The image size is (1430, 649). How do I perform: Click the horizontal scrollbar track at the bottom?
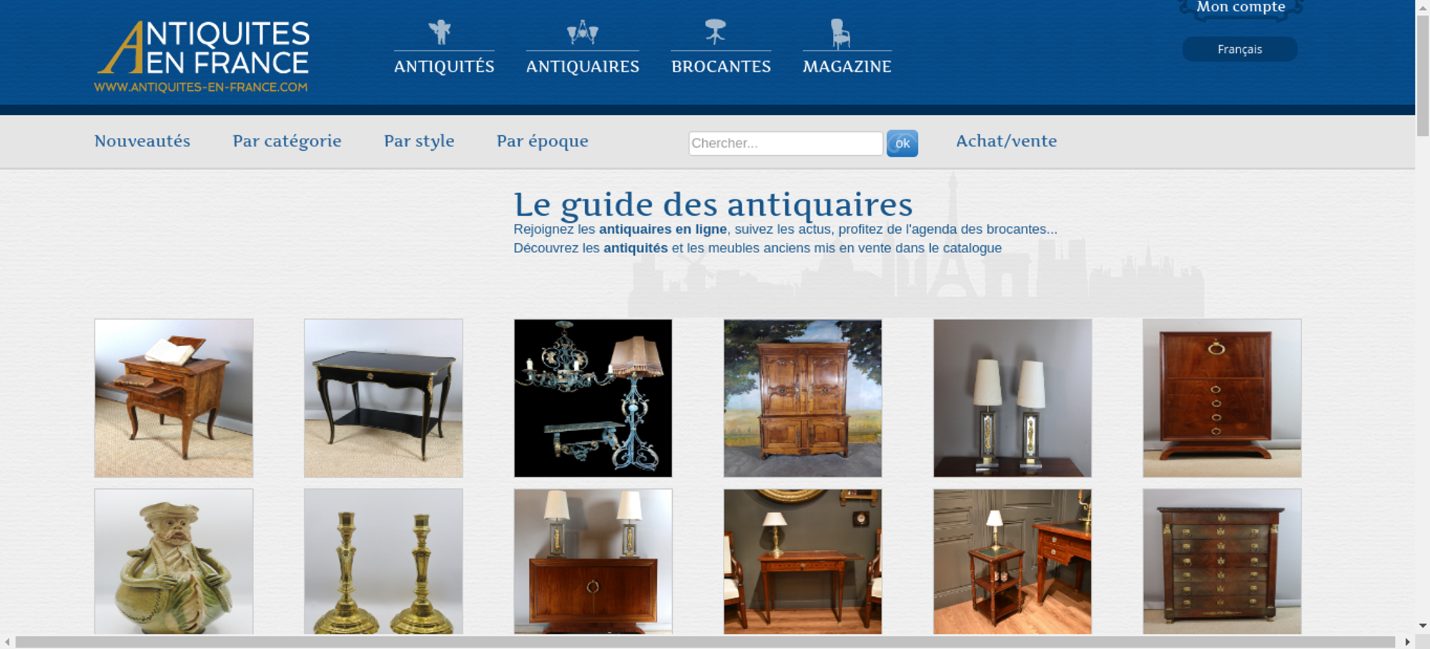click(704, 642)
